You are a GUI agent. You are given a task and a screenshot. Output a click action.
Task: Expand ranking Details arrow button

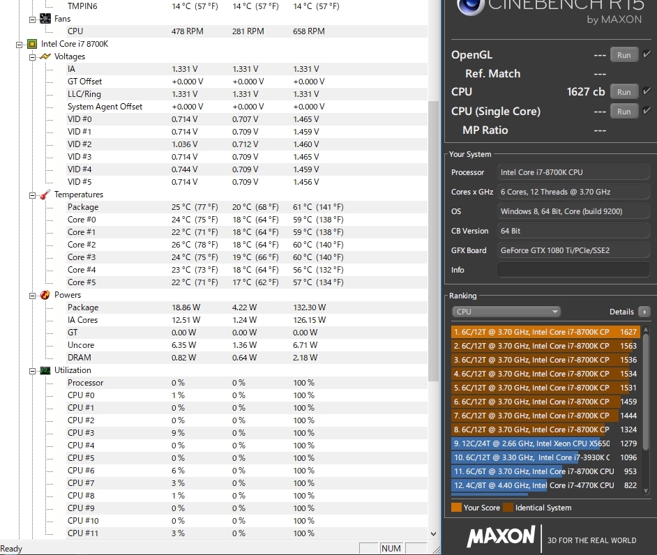(x=644, y=312)
